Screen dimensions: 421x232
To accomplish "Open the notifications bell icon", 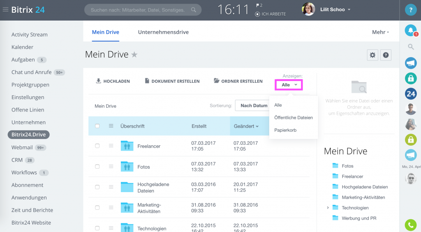I will (411, 30).
